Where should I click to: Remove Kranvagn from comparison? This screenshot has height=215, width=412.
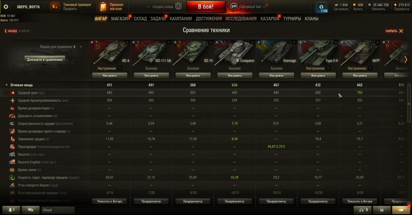tap(294, 42)
